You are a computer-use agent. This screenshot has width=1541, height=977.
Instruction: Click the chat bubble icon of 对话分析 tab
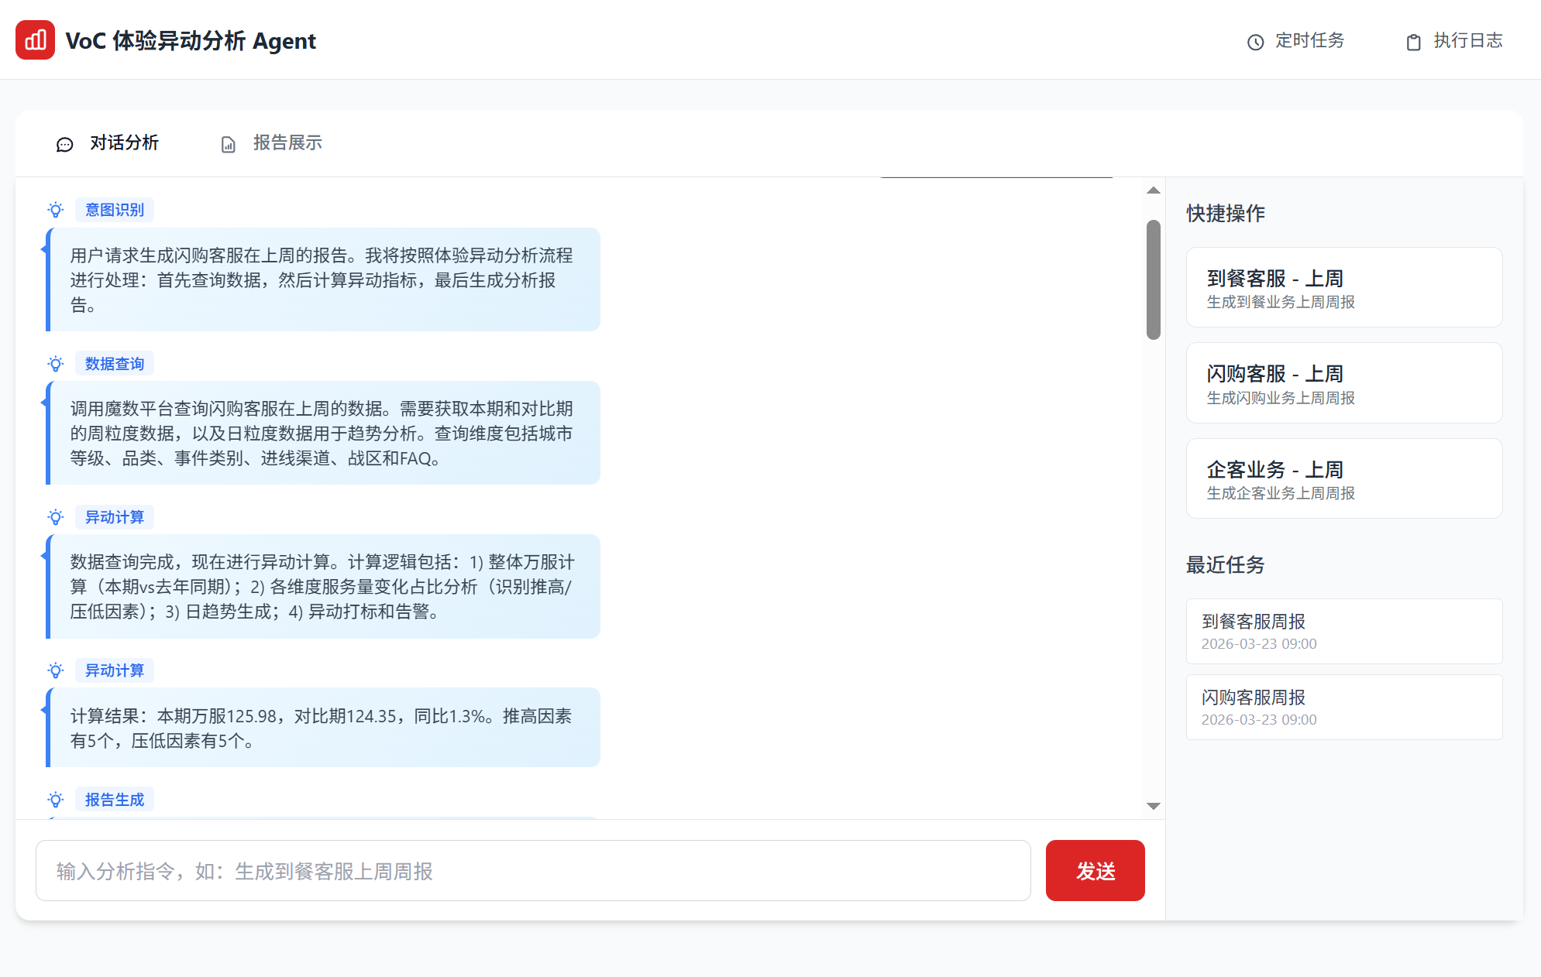[65, 145]
